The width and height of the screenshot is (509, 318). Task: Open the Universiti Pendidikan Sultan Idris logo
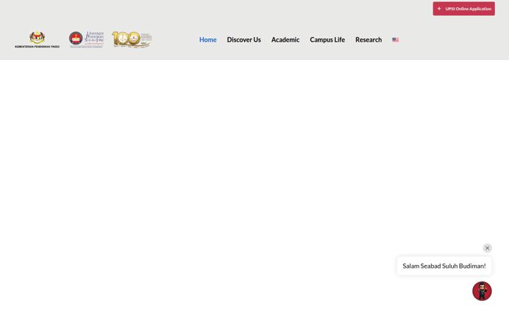[x=86, y=40]
